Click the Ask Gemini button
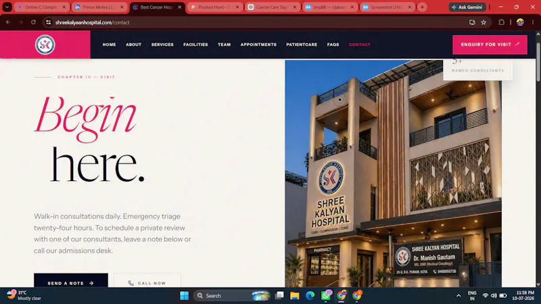Screen dimensions: 541x304 coord(467,7)
